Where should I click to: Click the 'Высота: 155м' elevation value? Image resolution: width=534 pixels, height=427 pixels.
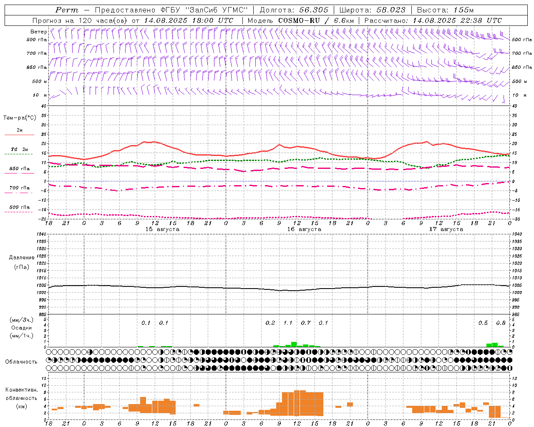coord(446,10)
